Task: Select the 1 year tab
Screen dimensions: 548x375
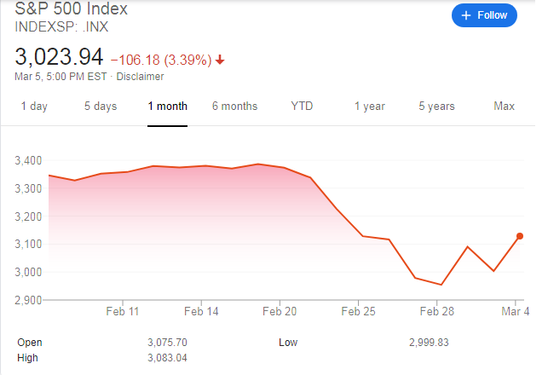Action: [370, 107]
